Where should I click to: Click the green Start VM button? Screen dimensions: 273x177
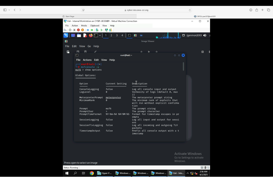92,30
